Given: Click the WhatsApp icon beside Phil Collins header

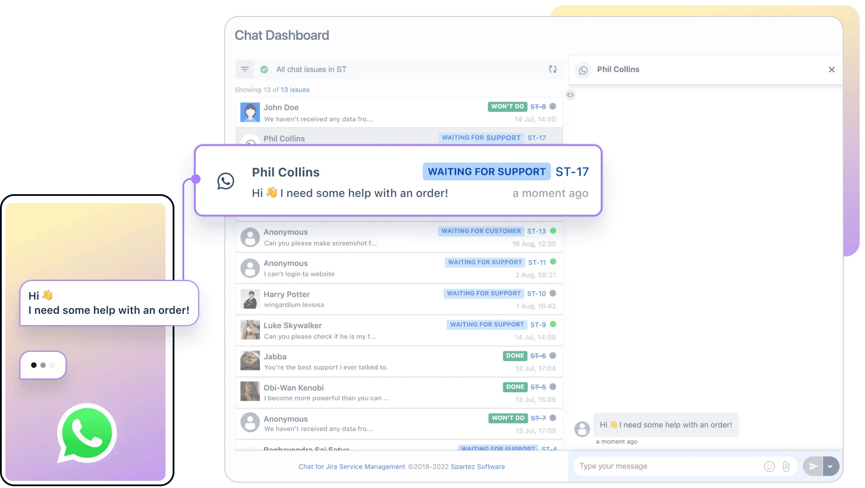Looking at the screenshot, I should click(x=583, y=70).
